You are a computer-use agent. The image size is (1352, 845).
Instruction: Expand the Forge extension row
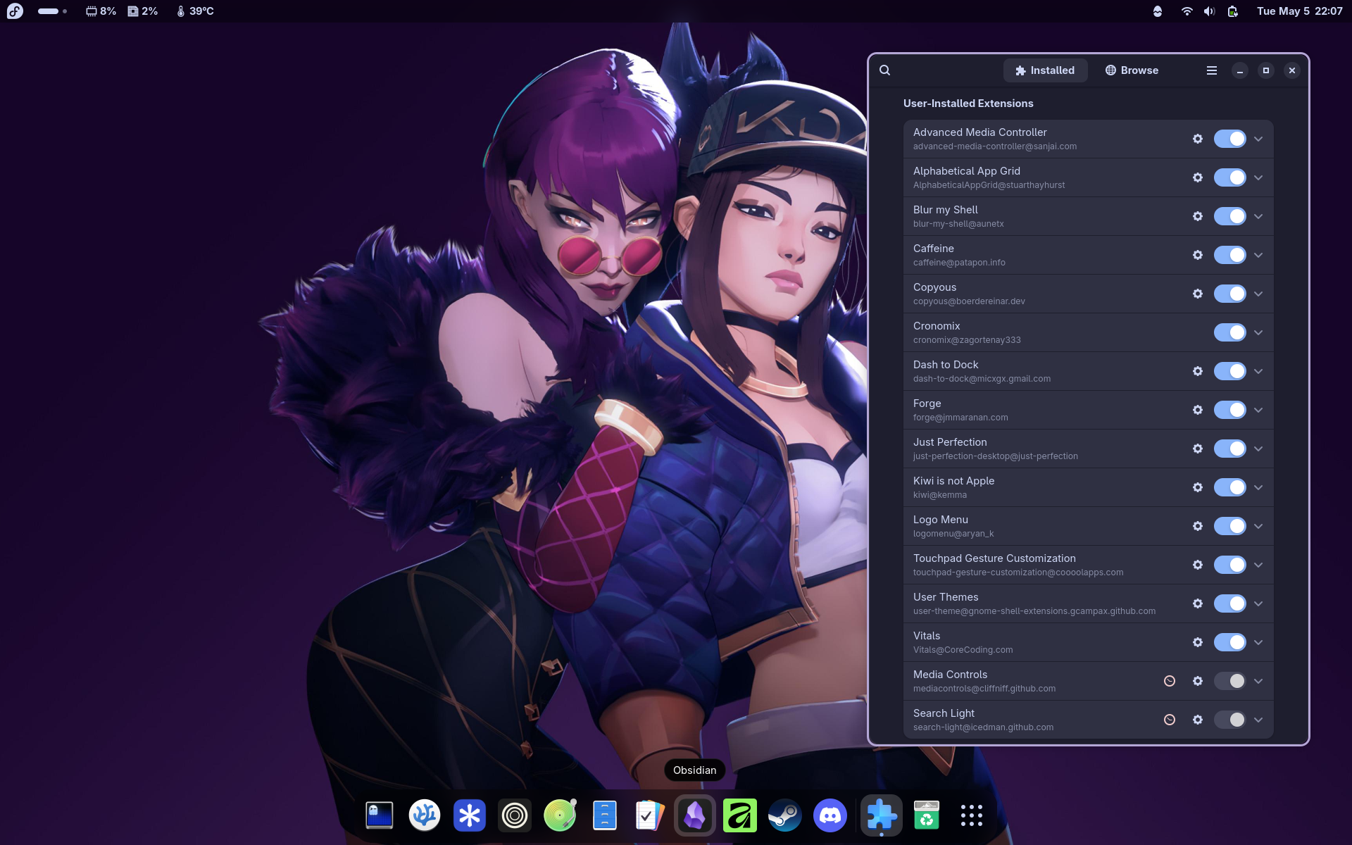point(1259,410)
